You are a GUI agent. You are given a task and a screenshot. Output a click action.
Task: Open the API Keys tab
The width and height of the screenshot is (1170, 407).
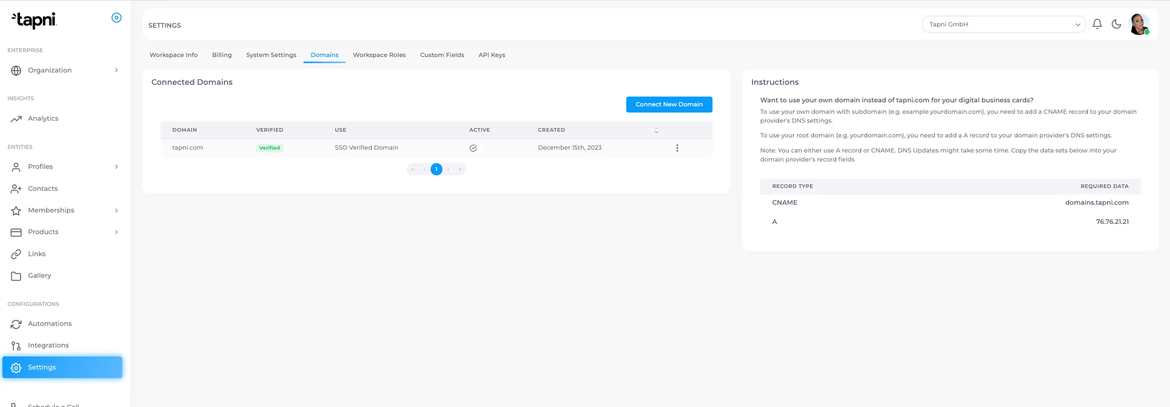[x=492, y=55]
